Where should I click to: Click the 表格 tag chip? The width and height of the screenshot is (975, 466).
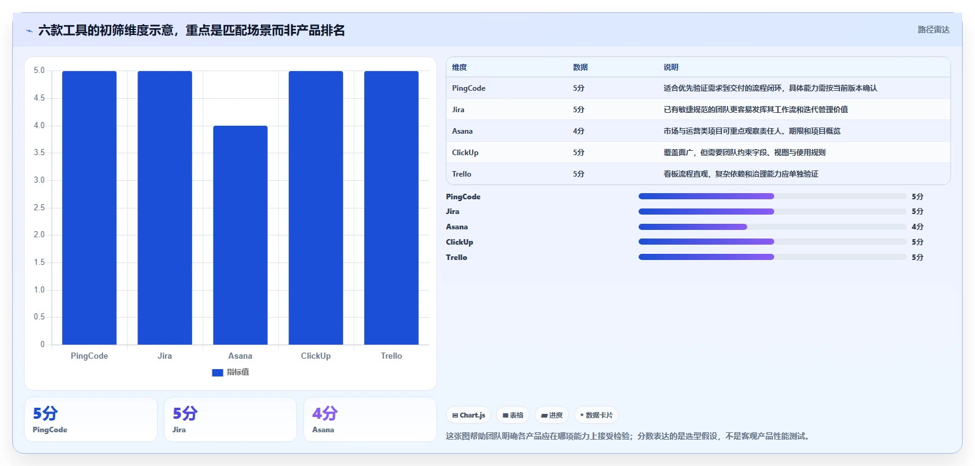(x=513, y=415)
